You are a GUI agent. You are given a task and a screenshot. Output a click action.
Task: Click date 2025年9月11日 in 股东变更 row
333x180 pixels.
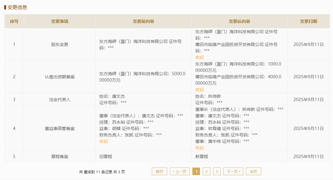pos(308,44)
